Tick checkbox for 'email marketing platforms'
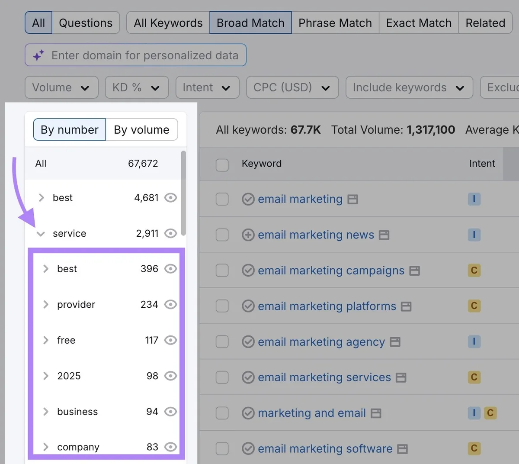 pos(222,306)
